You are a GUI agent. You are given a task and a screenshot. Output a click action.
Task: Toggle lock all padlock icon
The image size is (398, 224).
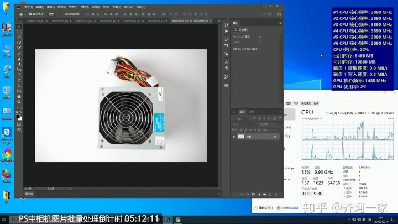coord(259,130)
